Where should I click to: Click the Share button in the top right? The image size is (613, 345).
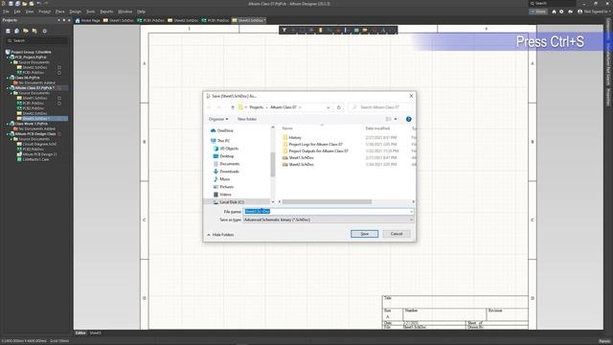pyautogui.click(x=538, y=11)
